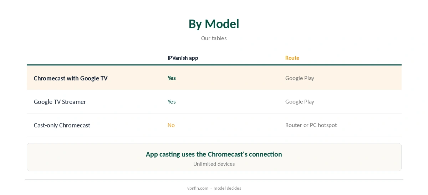Viewport: 428px width, 195px height.
Task: Select the "Google TV Streamer" row label
Action: pyautogui.click(x=60, y=102)
